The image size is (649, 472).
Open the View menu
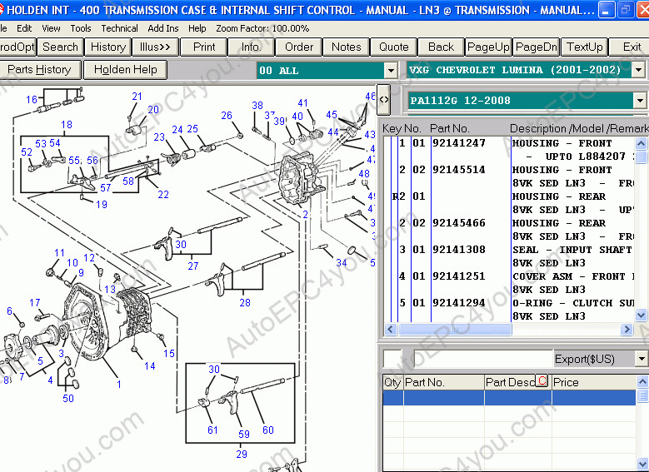(x=51, y=28)
